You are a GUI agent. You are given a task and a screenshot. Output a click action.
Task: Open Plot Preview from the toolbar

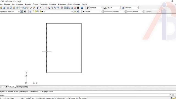click(x=11, y=8)
